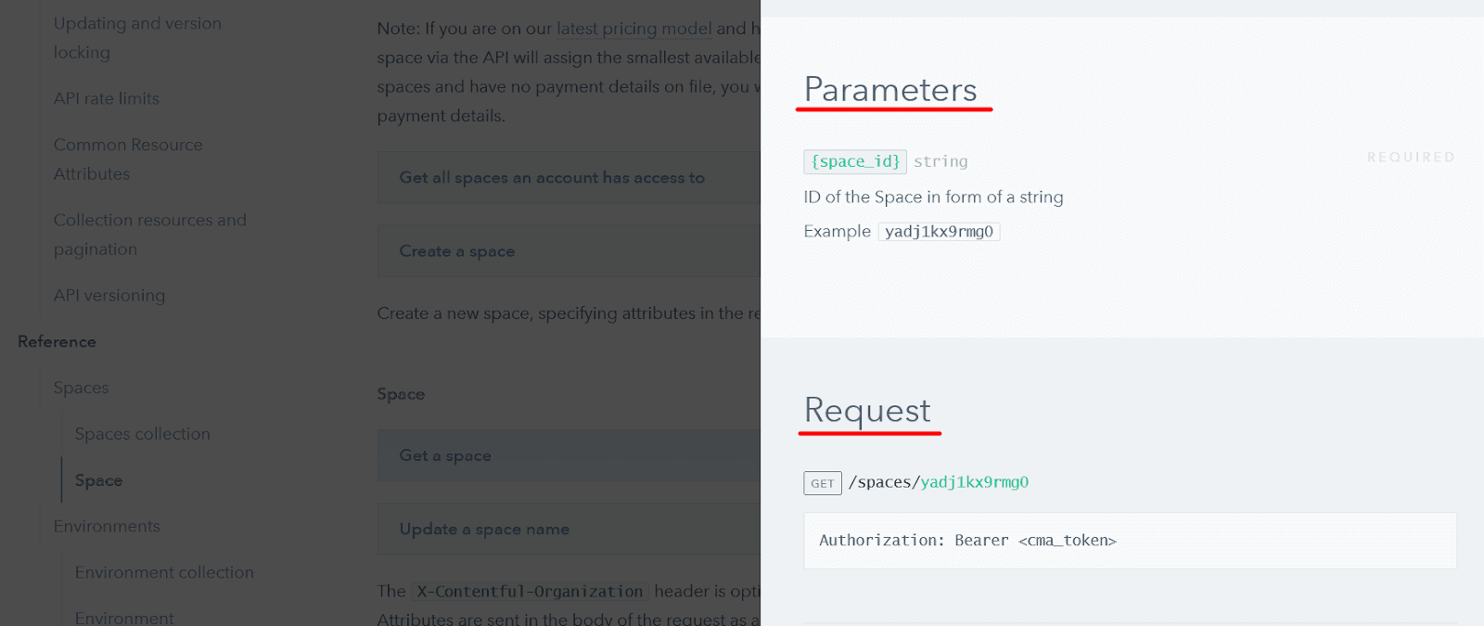The image size is (1484, 626).
Task: Expand the Spaces sidebar group
Action: (81, 388)
